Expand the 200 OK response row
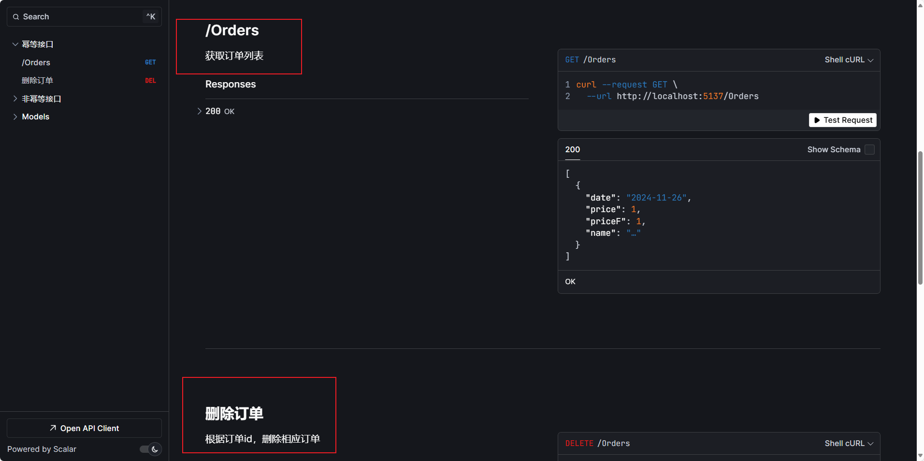The width and height of the screenshot is (924, 461). pos(200,112)
